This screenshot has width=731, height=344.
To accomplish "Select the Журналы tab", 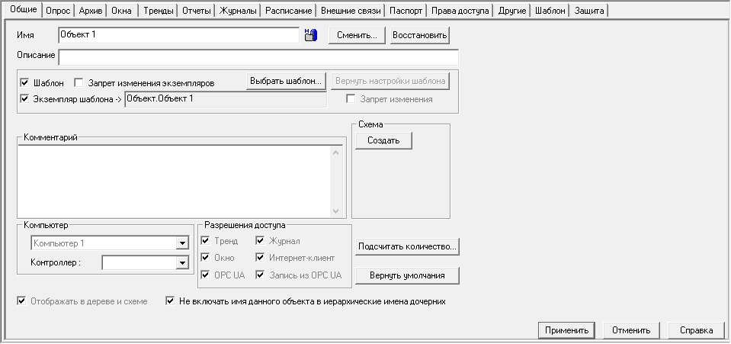I will [x=238, y=10].
